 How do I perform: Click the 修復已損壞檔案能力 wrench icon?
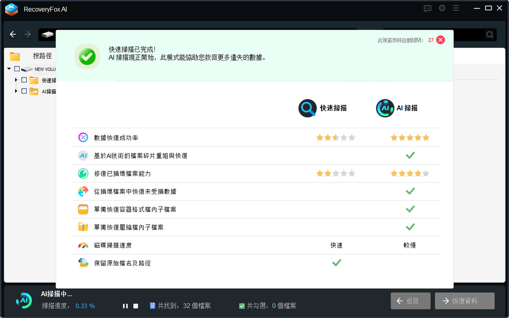click(x=83, y=173)
